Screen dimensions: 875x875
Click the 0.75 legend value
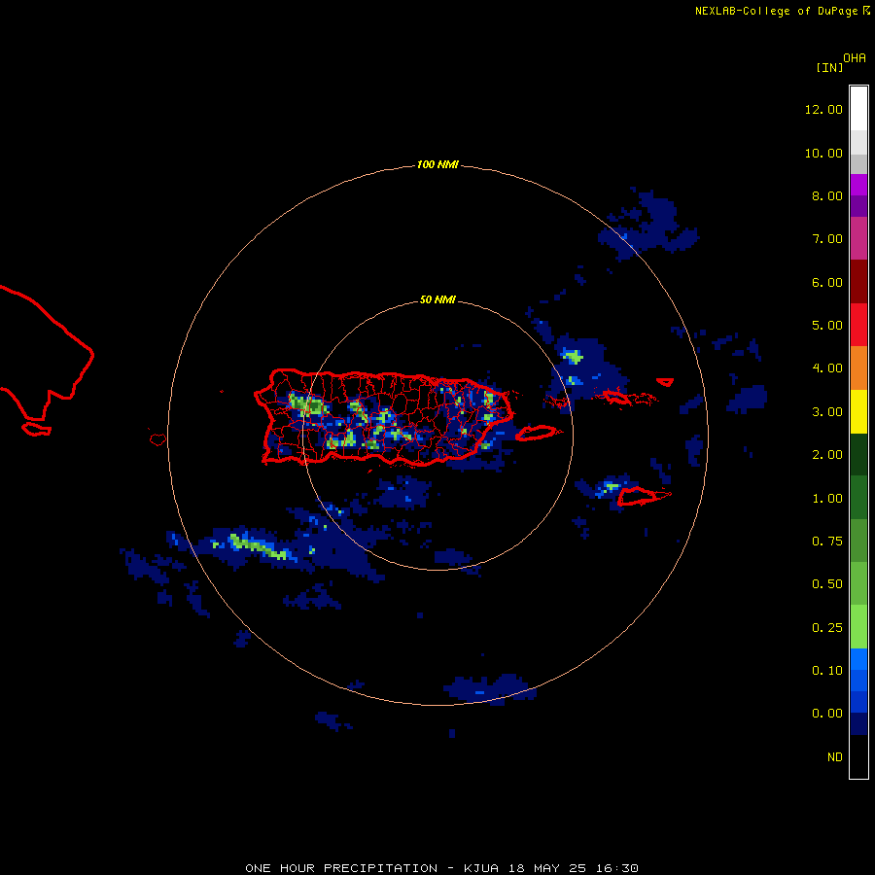click(x=827, y=542)
